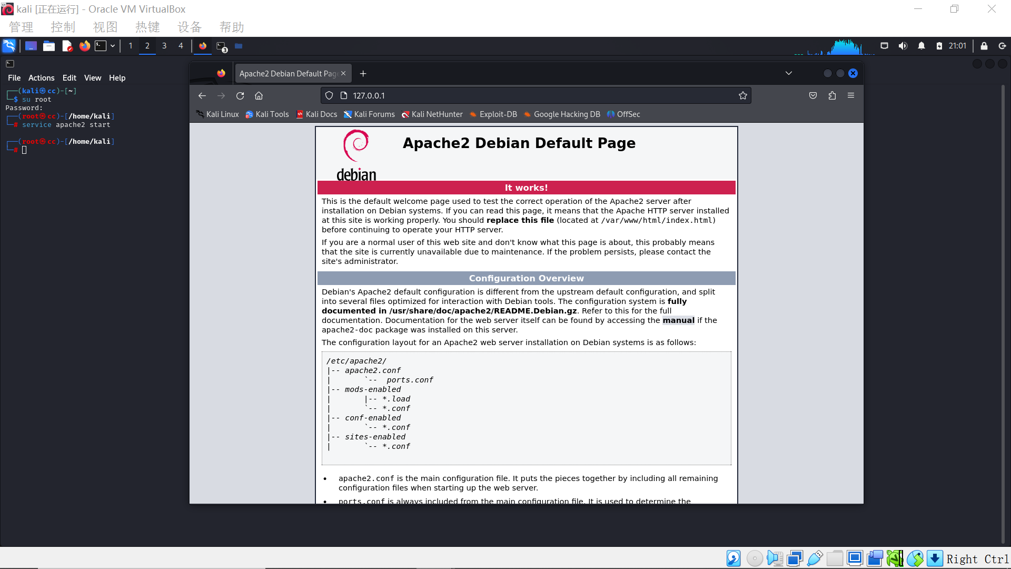The height and width of the screenshot is (569, 1011).
Task: Select the Apache2 Debian Default Page tab
Action: pyautogui.click(x=287, y=74)
